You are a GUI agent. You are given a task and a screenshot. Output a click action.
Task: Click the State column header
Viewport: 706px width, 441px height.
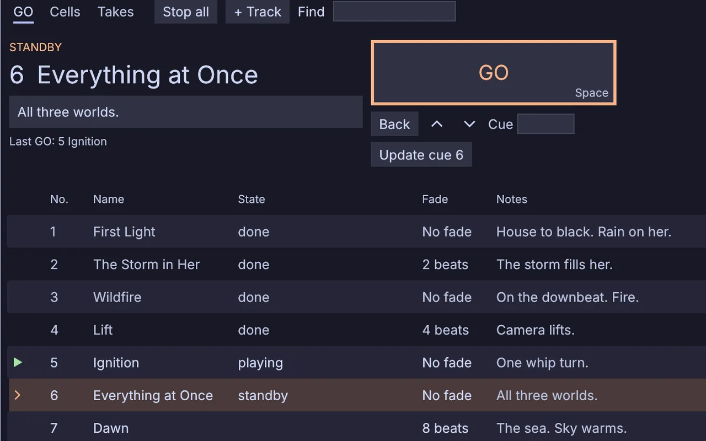[x=252, y=199]
